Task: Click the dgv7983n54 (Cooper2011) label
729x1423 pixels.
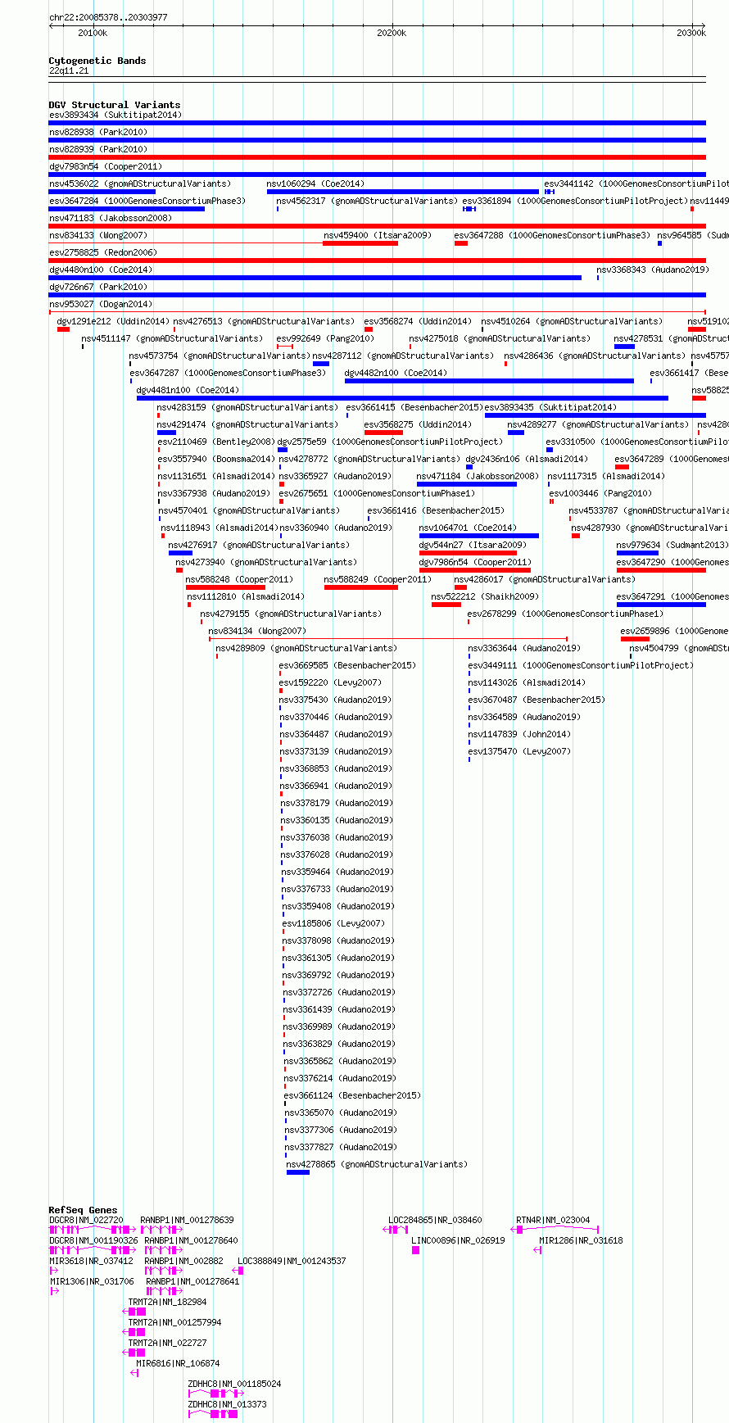Action: tap(106, 166)
